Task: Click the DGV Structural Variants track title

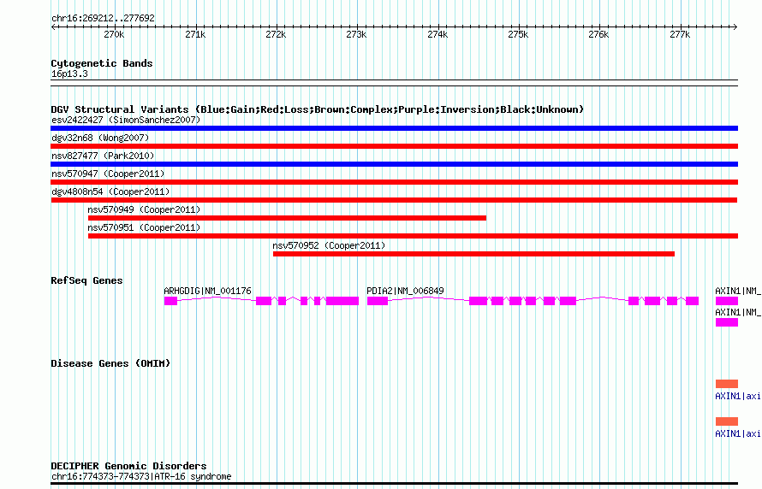Action: point(318,109)
